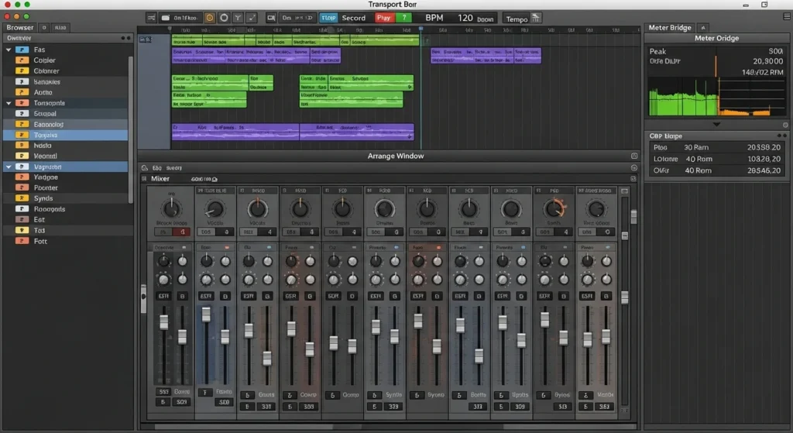Image resolution: width=793 pixels, height=433 pixels.
Task: Collapse the Tonsopnle folder arrow
Action: 9,103
